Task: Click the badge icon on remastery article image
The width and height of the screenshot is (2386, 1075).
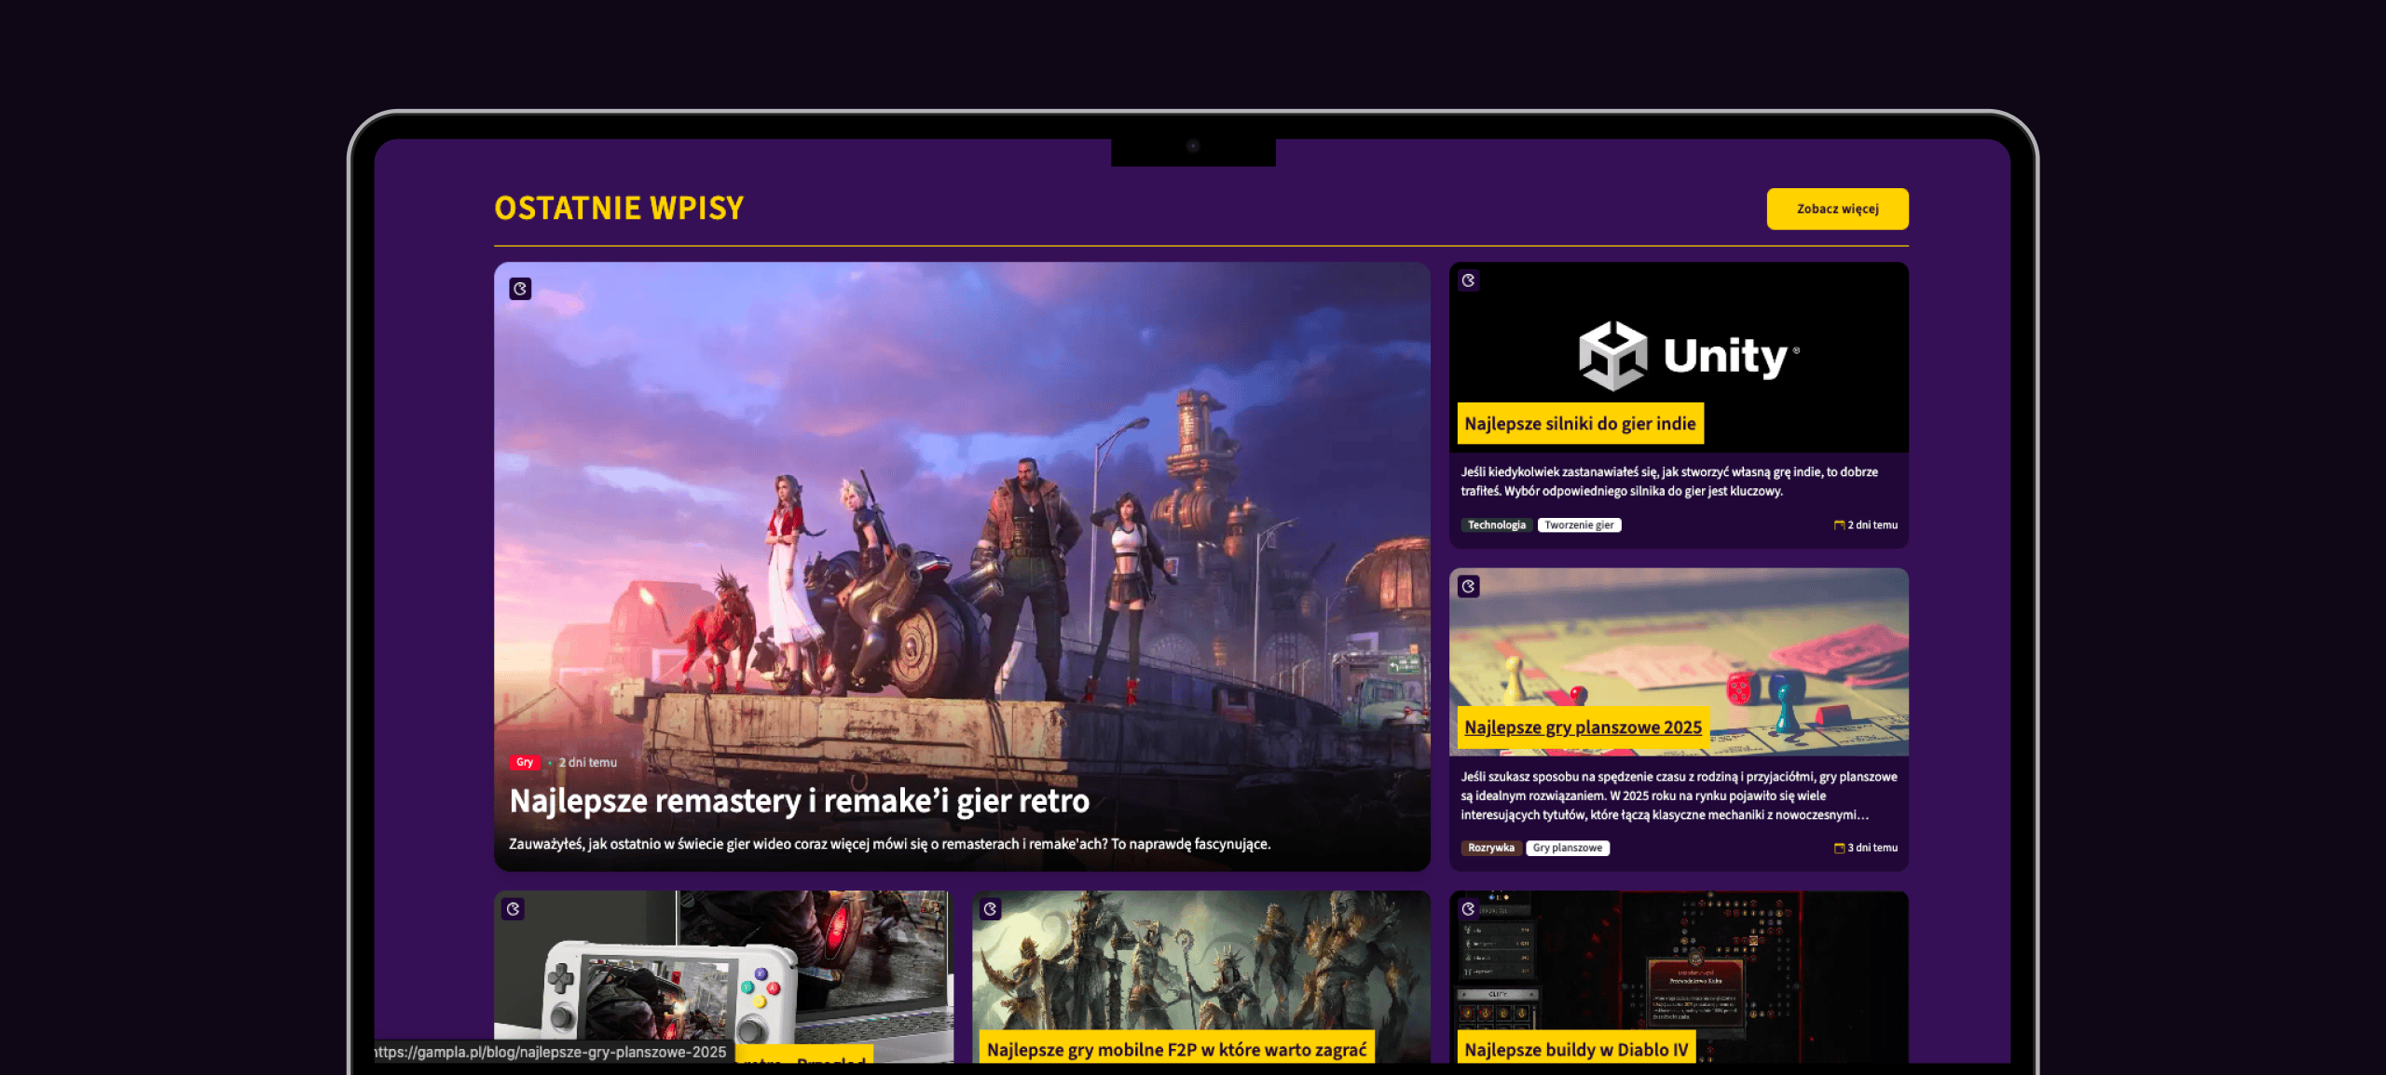Action: (x=520, y=289)
